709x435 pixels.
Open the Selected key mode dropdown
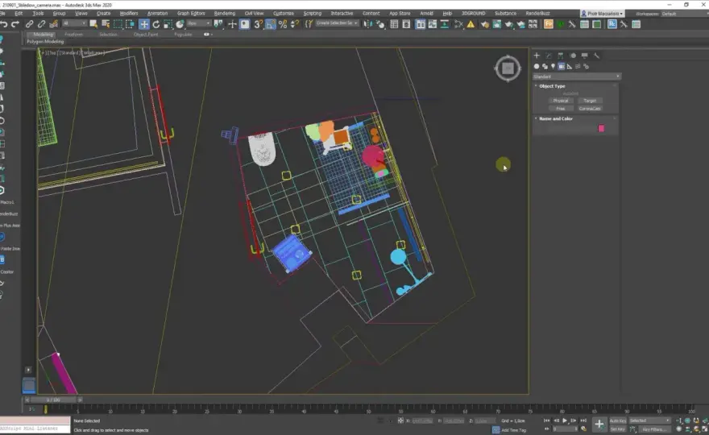pyautogui.click(x=649, y=420)
